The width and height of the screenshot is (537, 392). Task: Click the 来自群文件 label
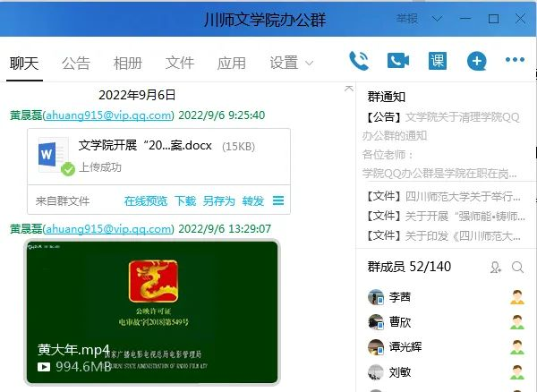[63, 201]
